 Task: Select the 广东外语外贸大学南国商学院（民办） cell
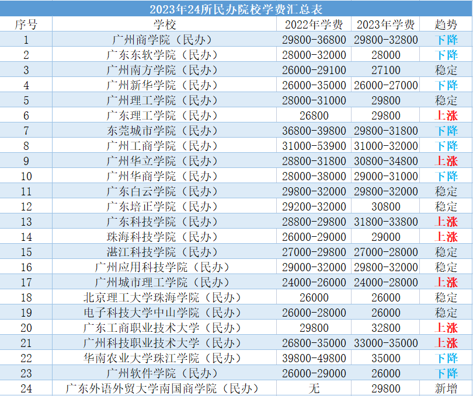coord(164,388)
